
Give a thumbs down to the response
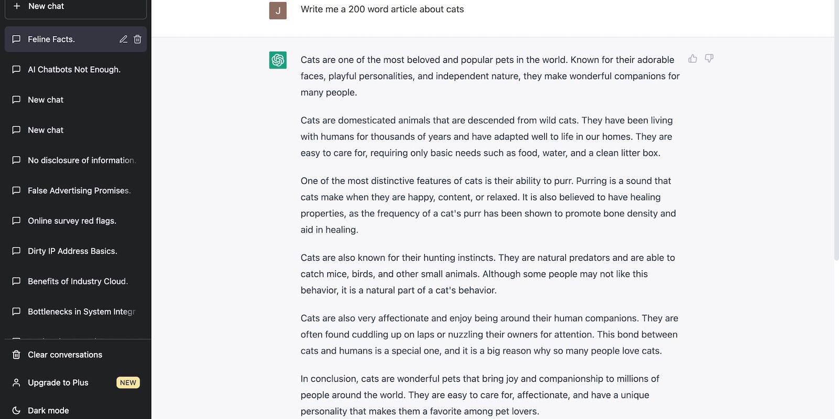click(709, 59)
